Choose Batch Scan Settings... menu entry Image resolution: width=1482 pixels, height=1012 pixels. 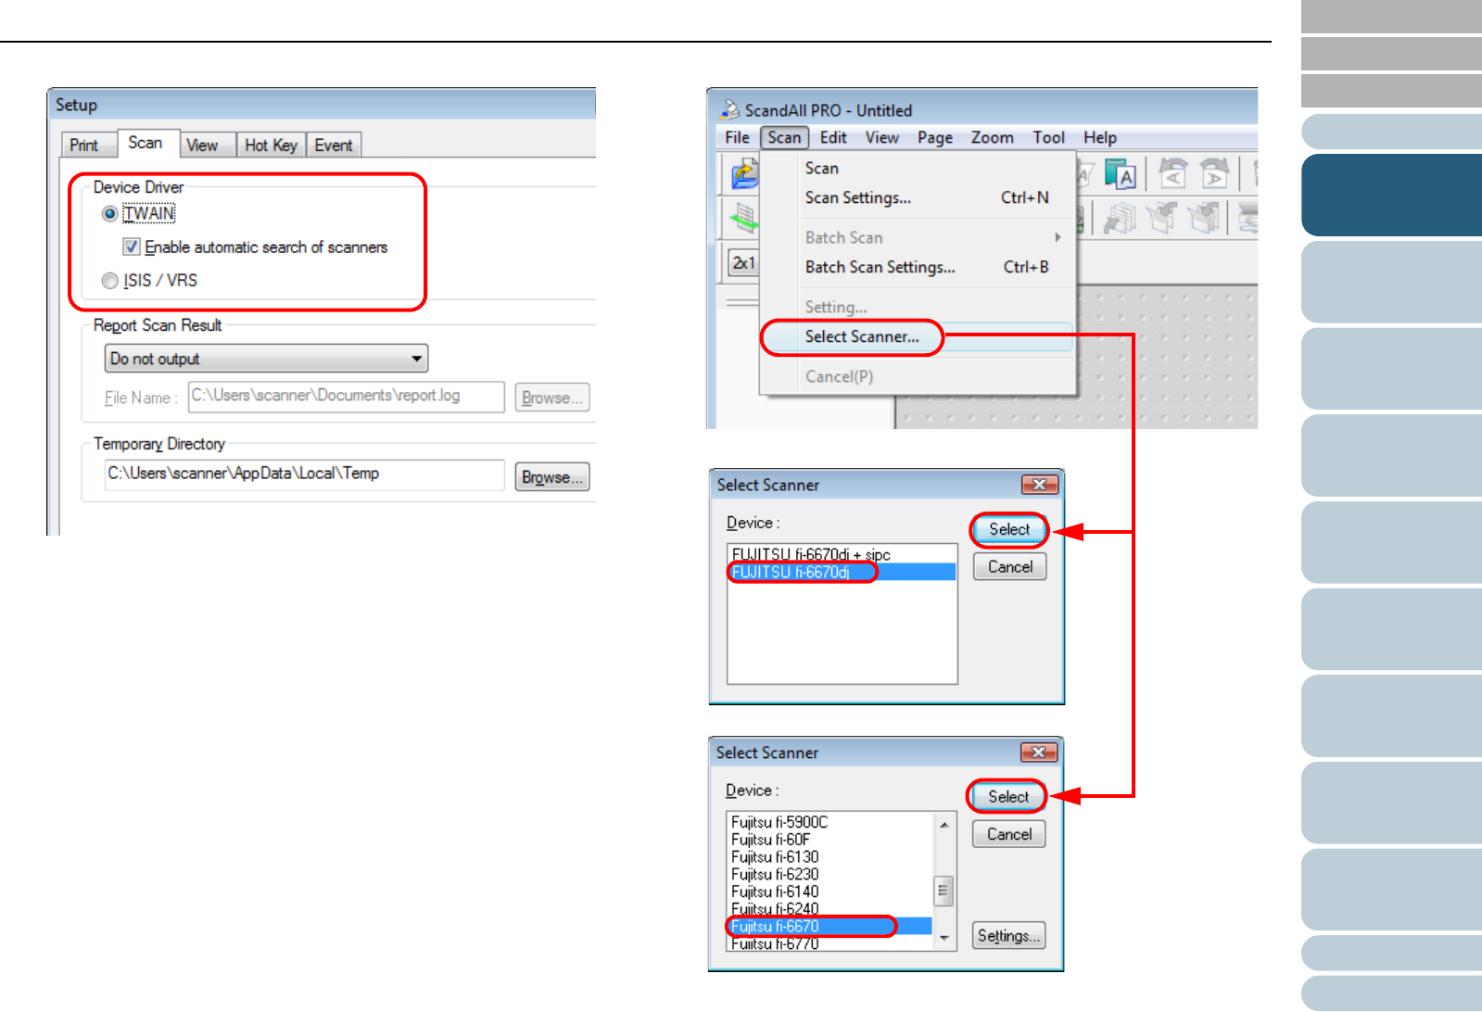(918, 267)
